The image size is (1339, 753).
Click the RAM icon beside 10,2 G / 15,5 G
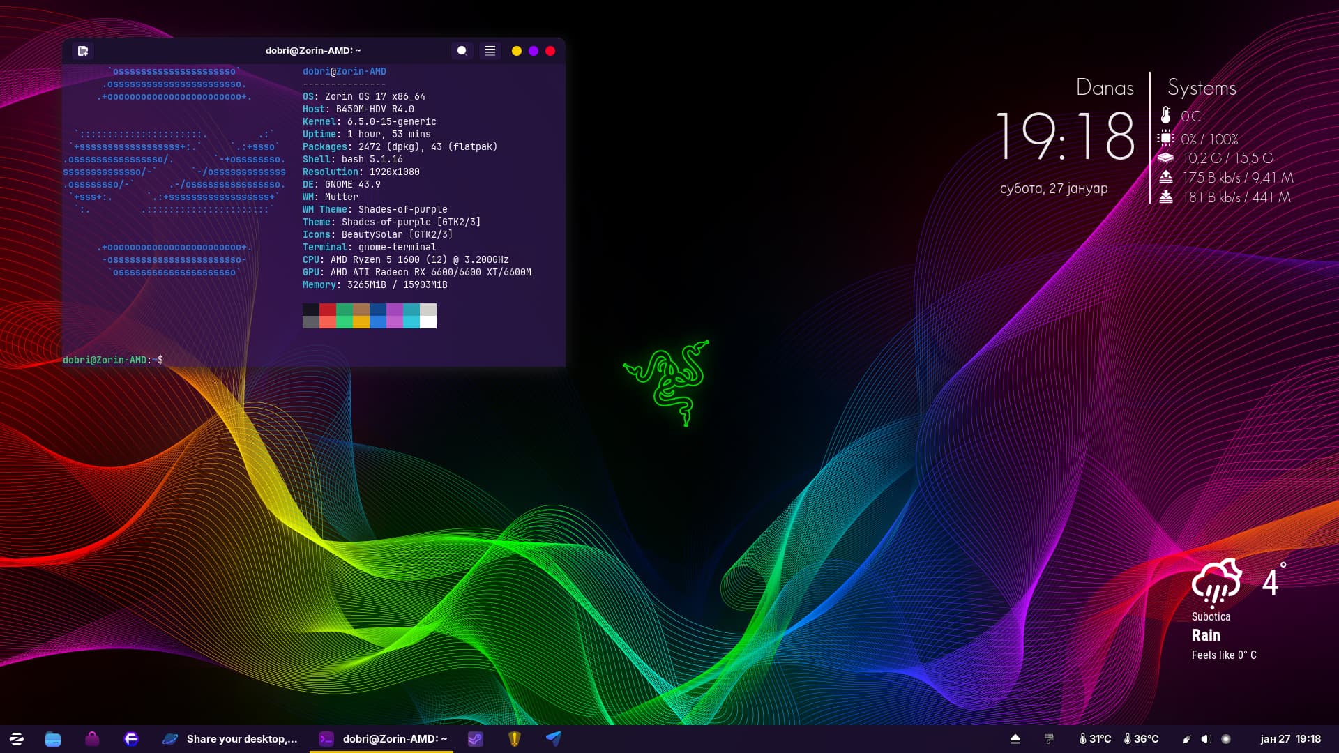[1165, 158]
